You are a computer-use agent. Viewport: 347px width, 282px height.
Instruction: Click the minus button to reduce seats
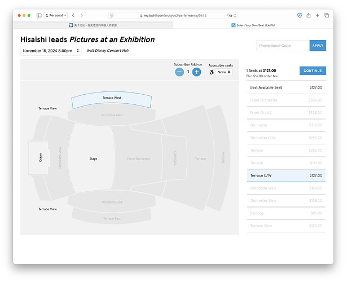pyautogui.click(x=179, y=72)
